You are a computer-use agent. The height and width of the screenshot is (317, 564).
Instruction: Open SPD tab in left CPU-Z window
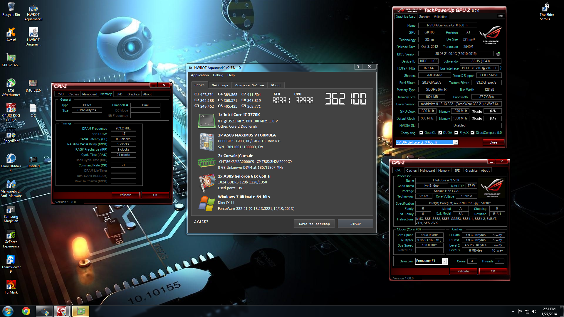point(119,94)
